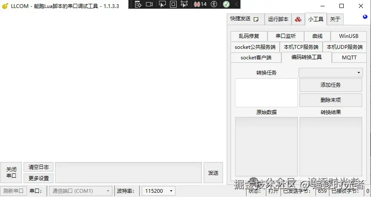This screenshot has width=371, height=197.
Task: Switch to socket公共服务端 tab
Action: [x=255, y=47]
